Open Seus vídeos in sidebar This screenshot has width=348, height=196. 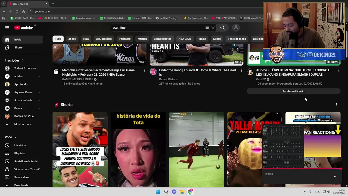(23, 177)
